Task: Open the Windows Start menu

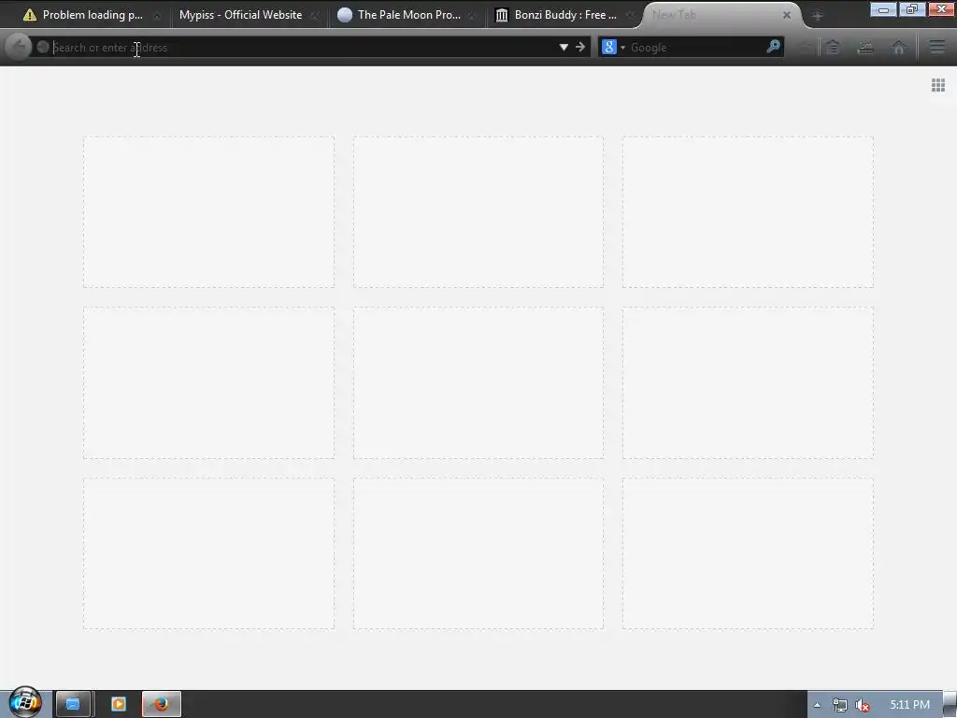Action: pyautogui.click(x=25, y=702)
